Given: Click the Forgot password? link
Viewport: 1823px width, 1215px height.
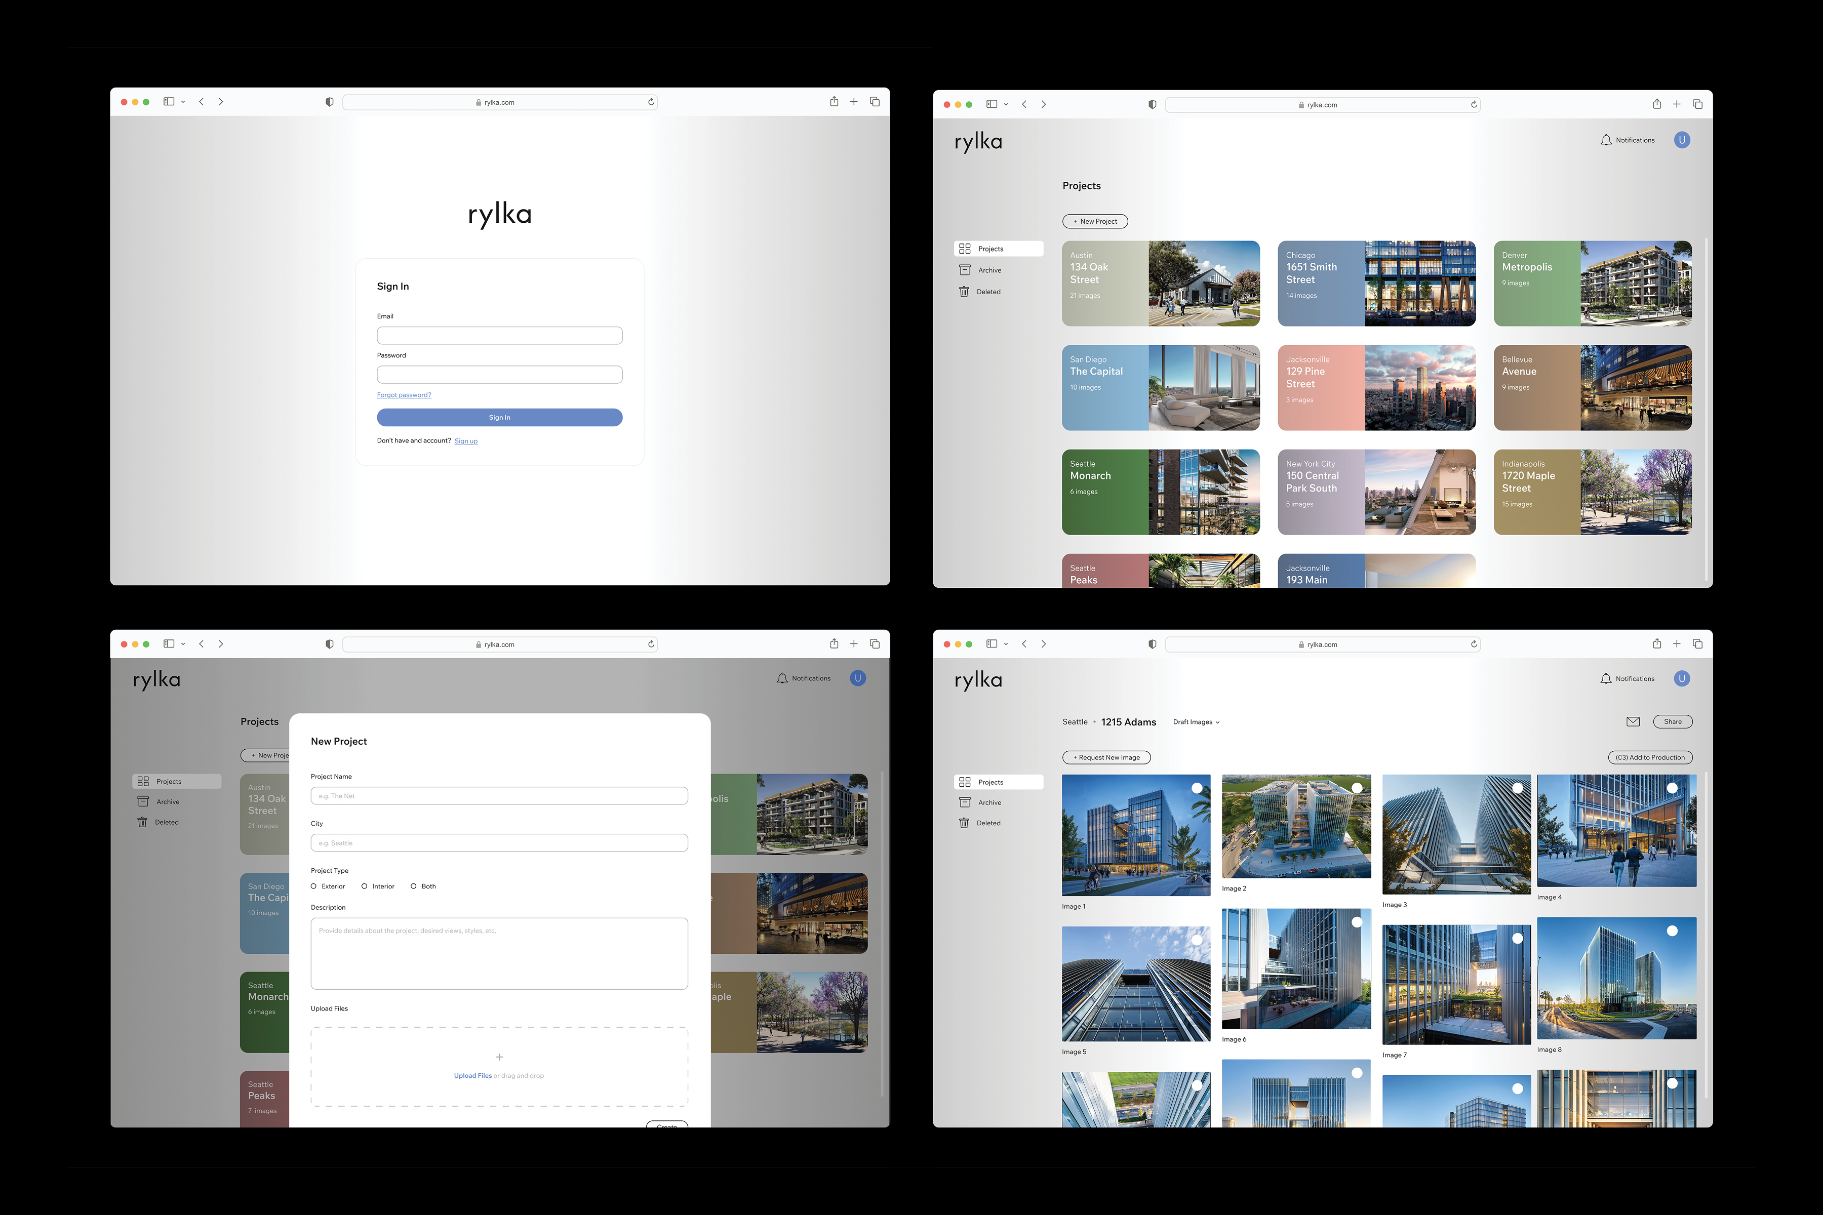Looking at the screenshot, I should pos(404,395).
